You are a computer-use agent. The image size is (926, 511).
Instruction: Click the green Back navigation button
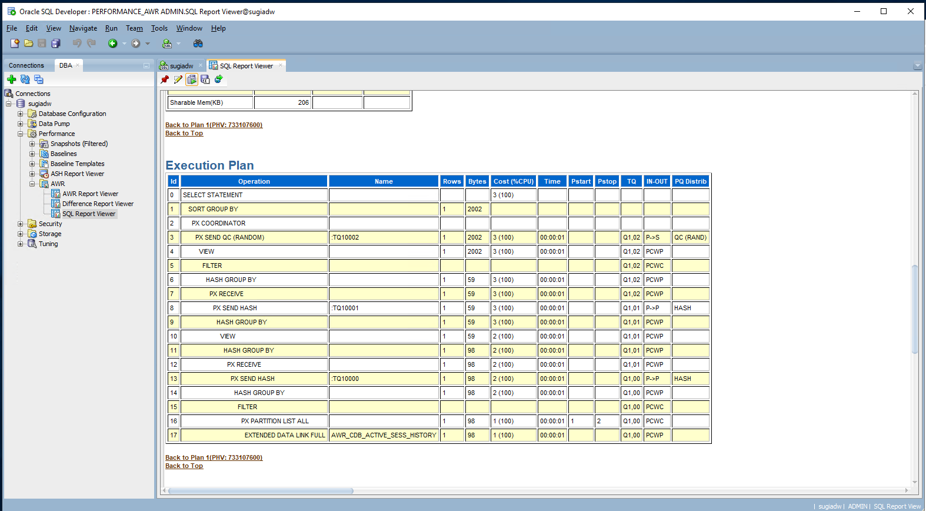[112, 43]
